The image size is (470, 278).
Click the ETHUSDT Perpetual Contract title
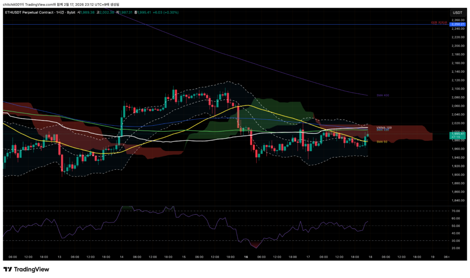(x=34, y=12)
